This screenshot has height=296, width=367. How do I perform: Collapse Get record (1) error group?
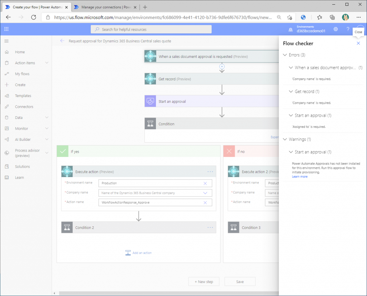pos(291,92)
